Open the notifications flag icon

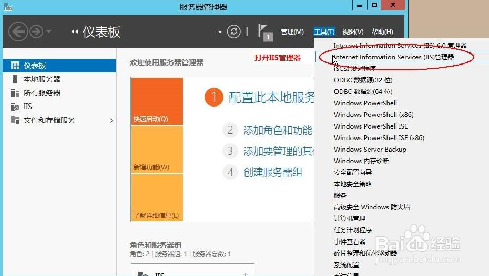pyautogui.click(x=265, y=33)
